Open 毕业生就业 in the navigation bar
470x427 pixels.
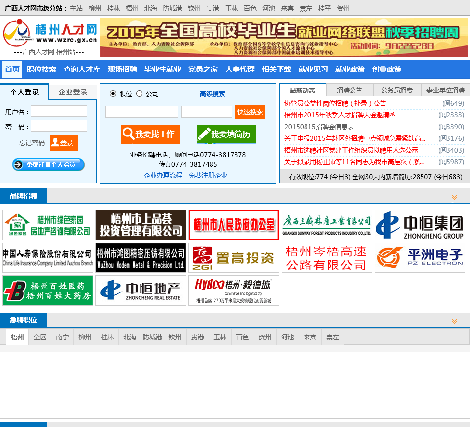163,69
